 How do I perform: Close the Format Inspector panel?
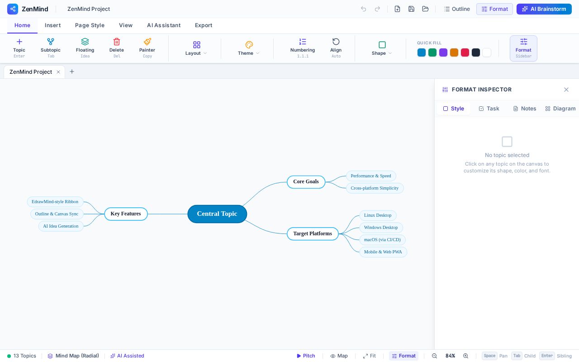tap(566, 90)
